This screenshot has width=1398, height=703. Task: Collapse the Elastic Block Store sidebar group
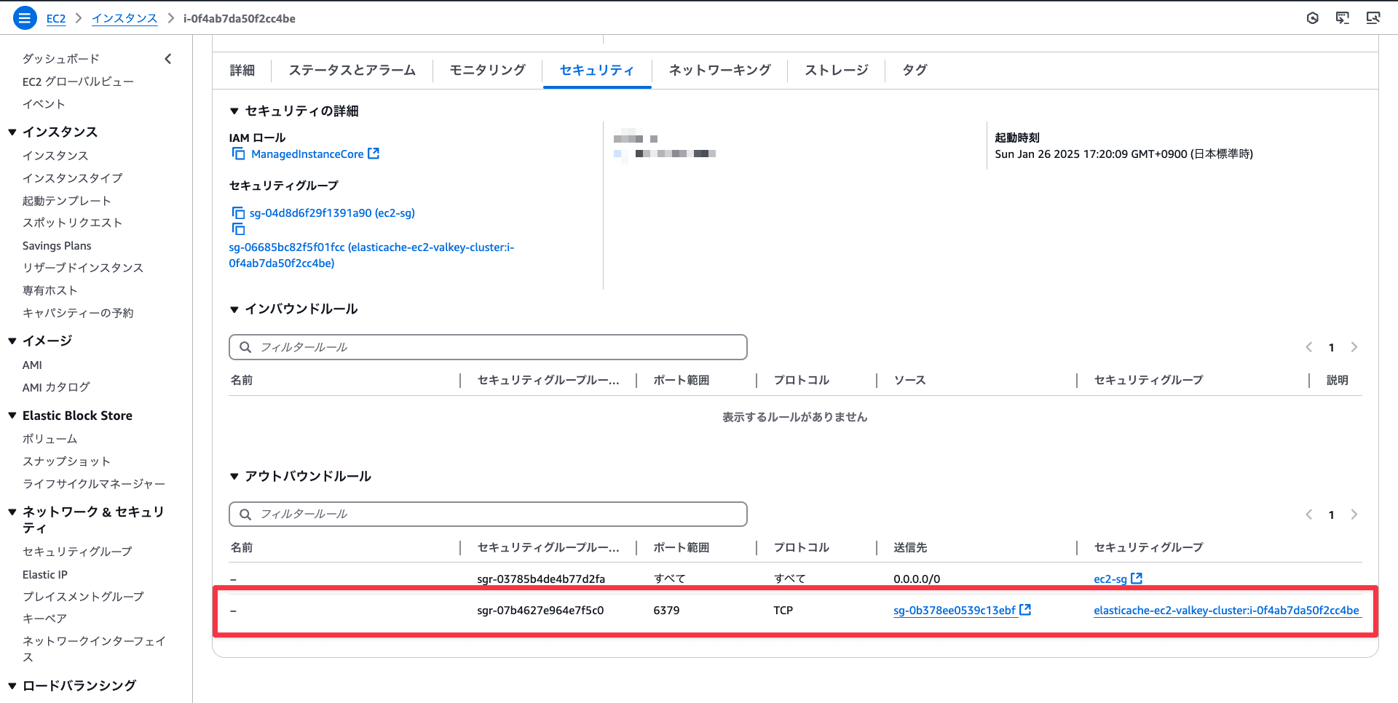click(x=12, y=416)
